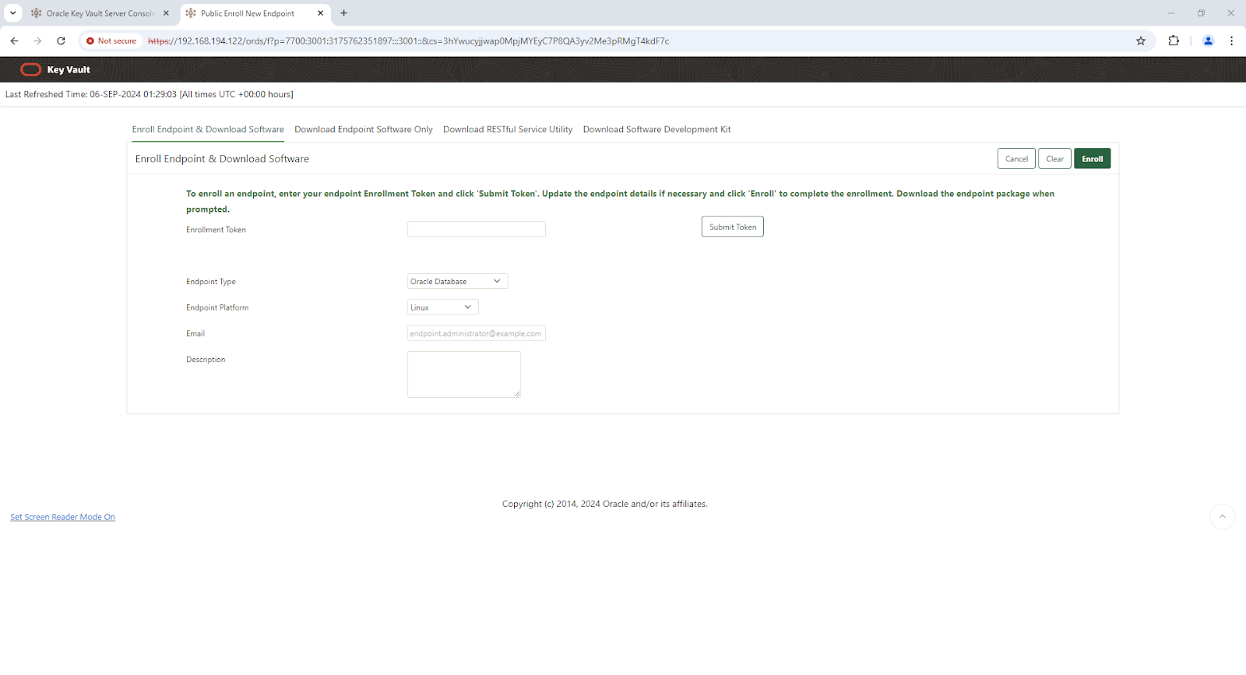1246x675 pixels.
Task: Click the Endpoint Platform label
Action: (217, 308)
